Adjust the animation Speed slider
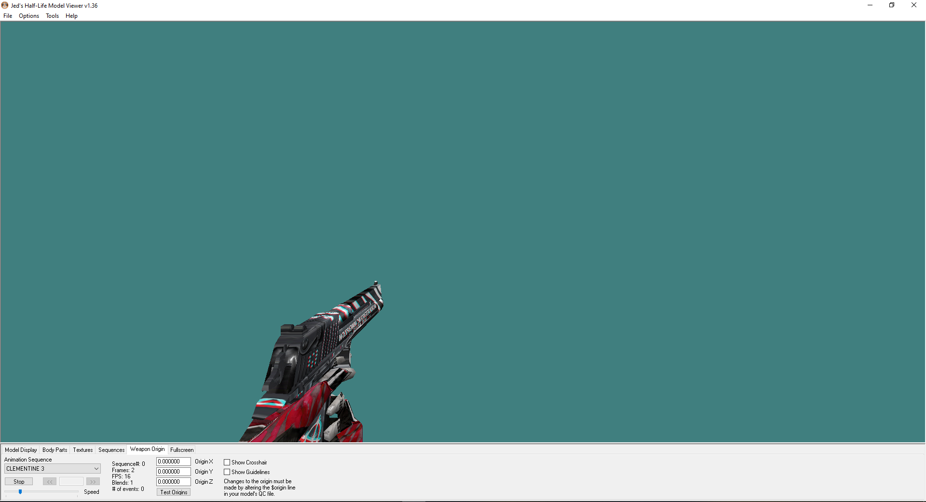 (20, 492)
